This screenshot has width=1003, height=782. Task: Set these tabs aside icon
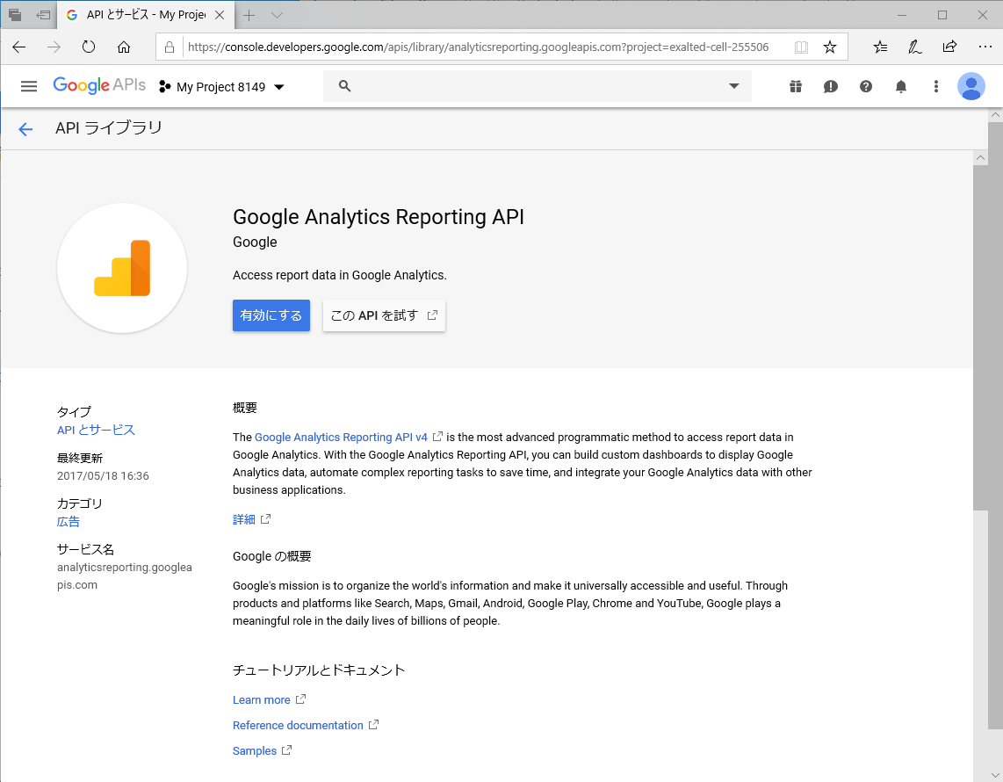pos(44,15)
